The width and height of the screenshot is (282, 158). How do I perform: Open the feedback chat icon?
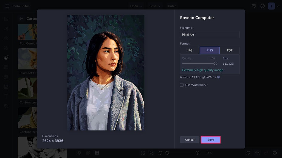[254, 6]
